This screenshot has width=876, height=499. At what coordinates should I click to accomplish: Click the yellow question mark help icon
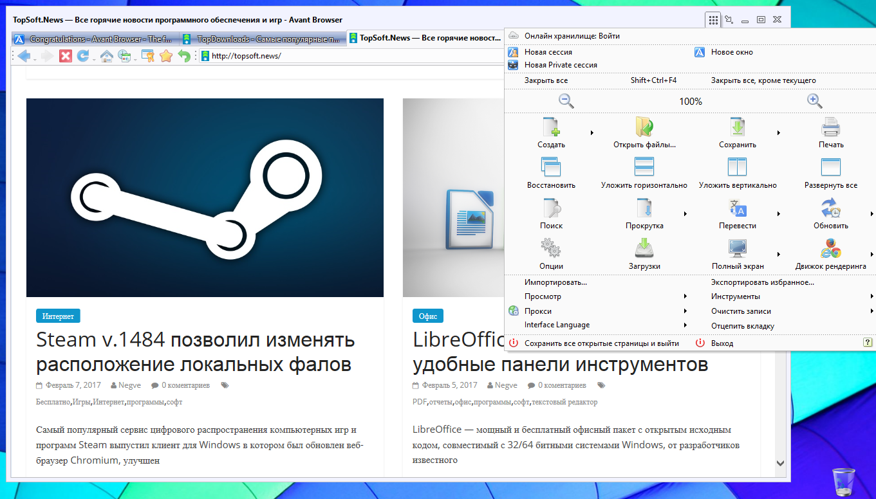[x=868, y=343]
